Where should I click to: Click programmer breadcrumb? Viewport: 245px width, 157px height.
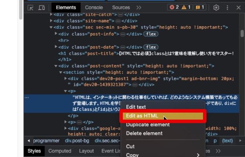[46, 141]
